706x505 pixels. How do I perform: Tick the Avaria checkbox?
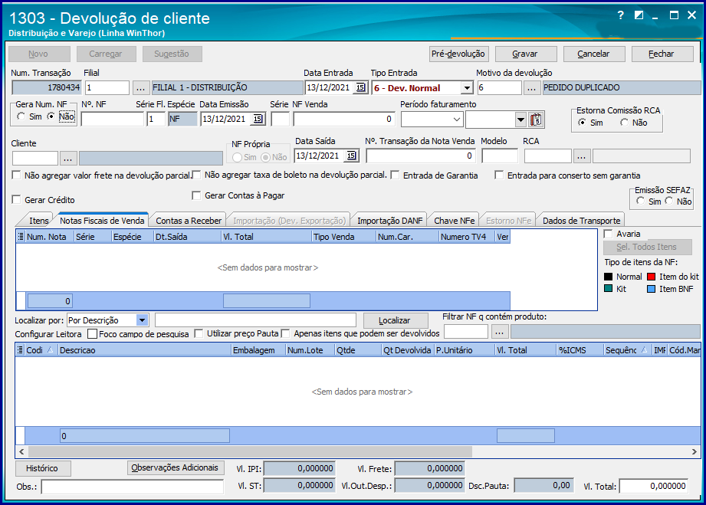(609, 234)
